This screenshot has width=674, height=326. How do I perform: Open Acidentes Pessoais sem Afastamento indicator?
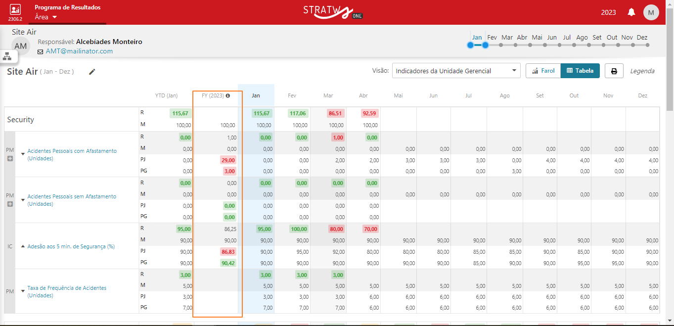pos(72,200)
